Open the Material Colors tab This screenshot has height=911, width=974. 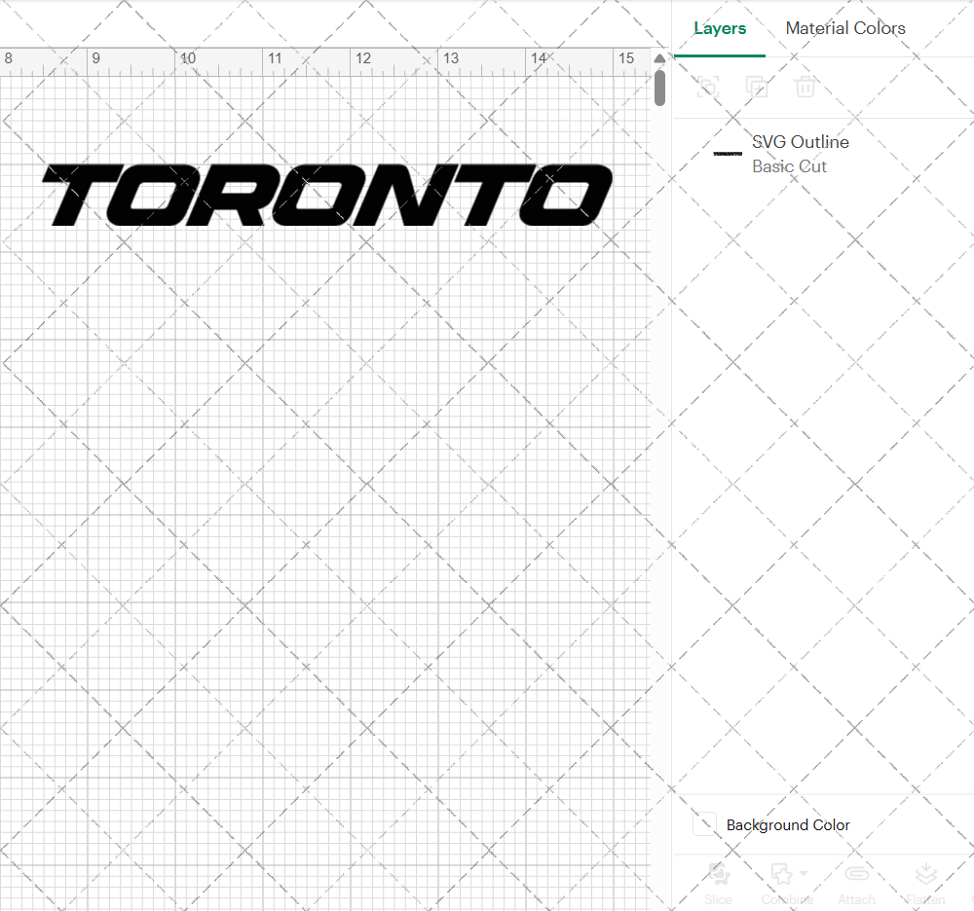pyautogui.click(x=844, y=28)
